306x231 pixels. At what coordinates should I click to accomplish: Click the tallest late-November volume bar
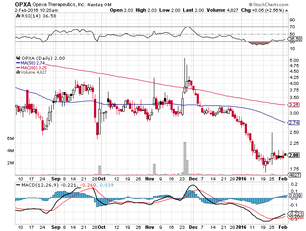tap(185, 158)
